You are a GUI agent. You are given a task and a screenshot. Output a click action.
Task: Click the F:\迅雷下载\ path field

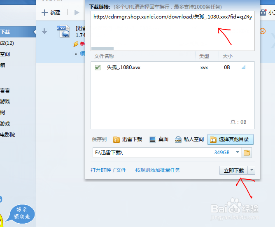pos(167,153)
